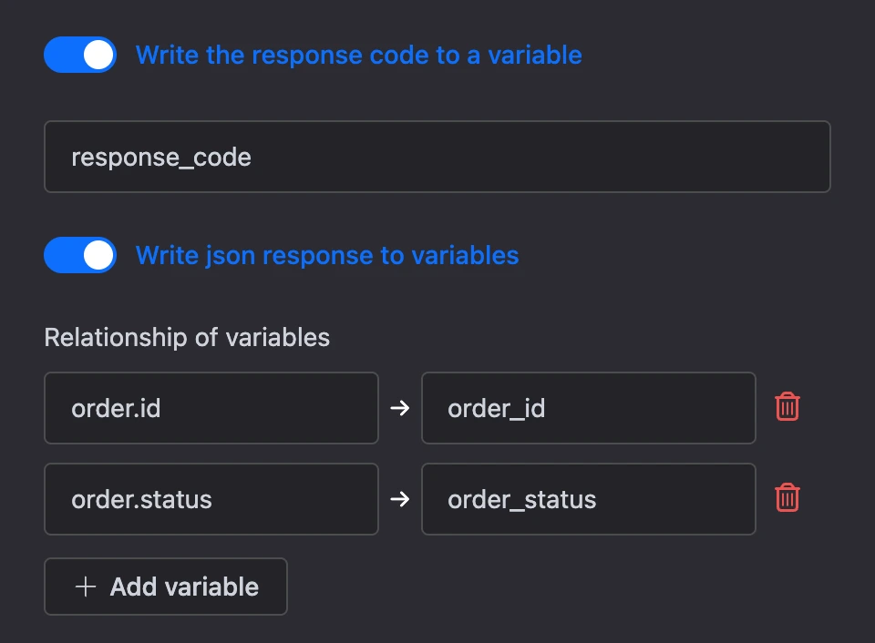Select the order.status source field
The height and width of the screenshot is (643, 875).
(211, 499)
